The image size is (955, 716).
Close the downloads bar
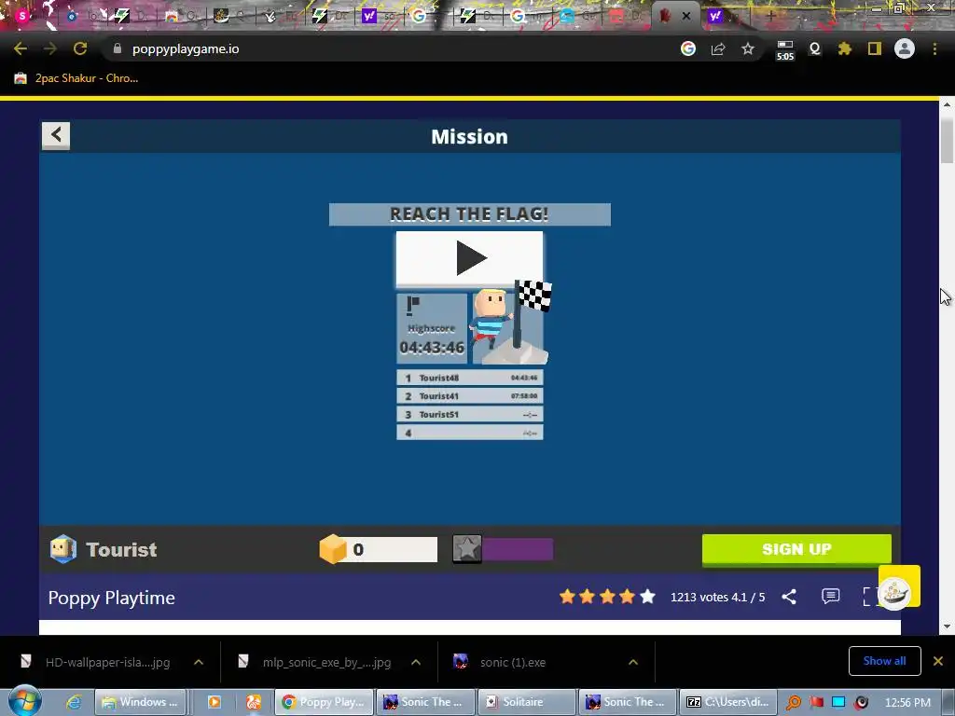pyautogui.click(x=938, y=661)
